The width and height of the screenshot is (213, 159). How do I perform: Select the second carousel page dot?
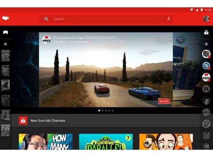coord(103,110)
